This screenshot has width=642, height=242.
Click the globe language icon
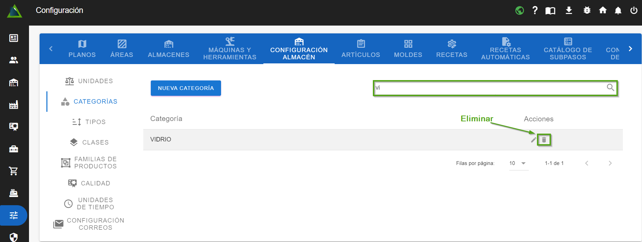coord(520,11)
